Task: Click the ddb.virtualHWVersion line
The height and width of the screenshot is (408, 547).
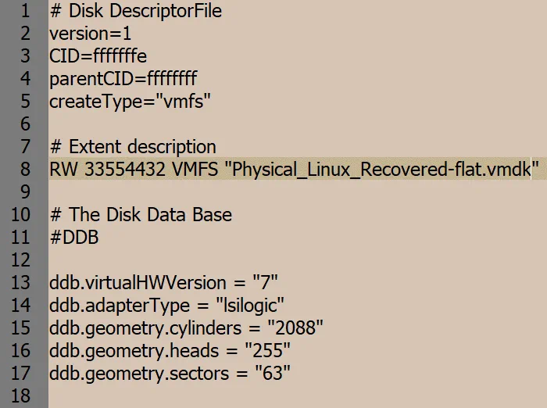Action: pyautogui.click(x=163, y=282)
